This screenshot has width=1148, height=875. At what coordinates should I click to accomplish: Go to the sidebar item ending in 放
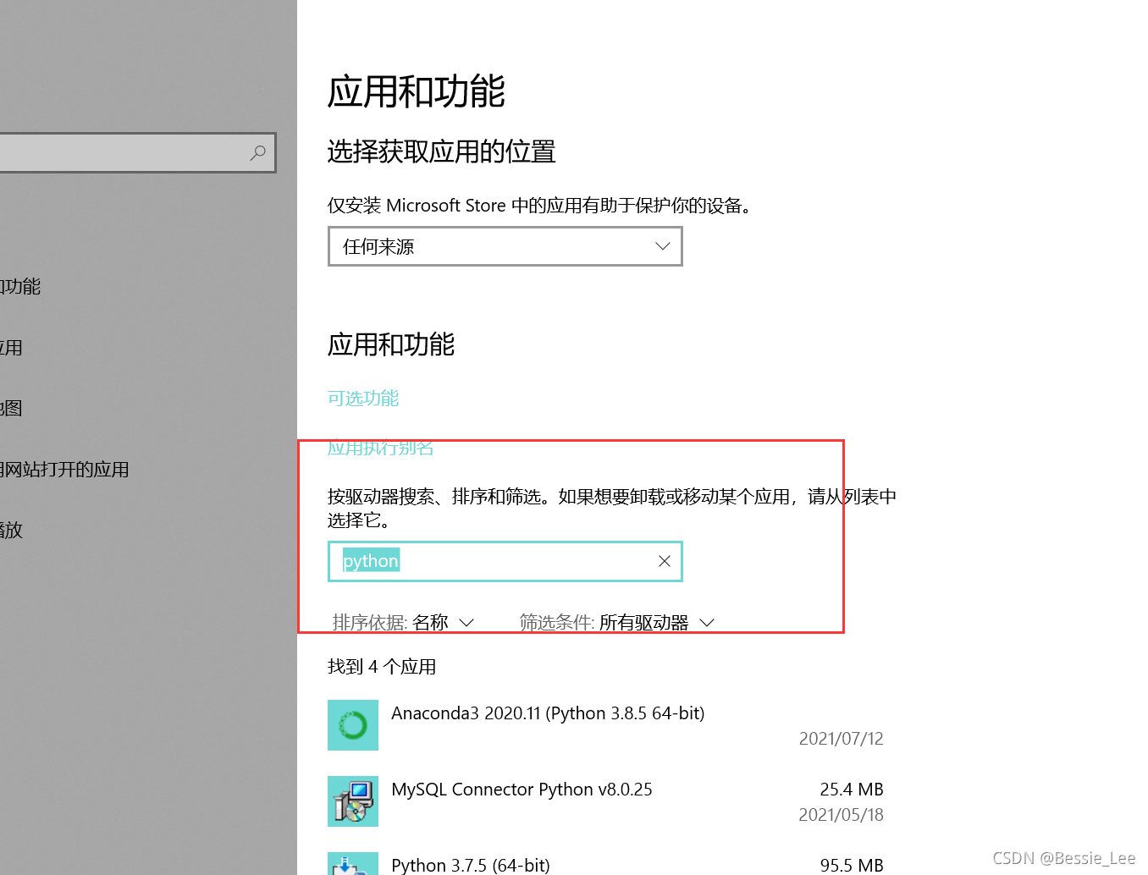pos(11,530)
